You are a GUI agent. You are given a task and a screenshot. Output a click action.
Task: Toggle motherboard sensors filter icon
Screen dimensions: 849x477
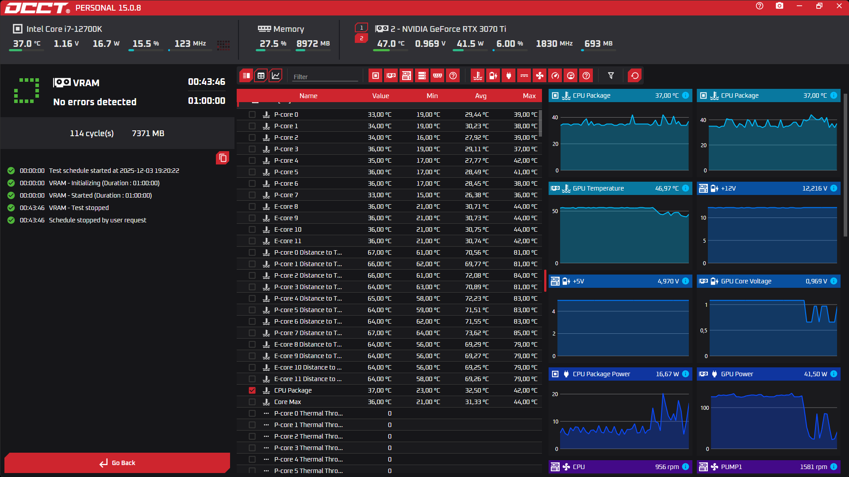[407, 76]
